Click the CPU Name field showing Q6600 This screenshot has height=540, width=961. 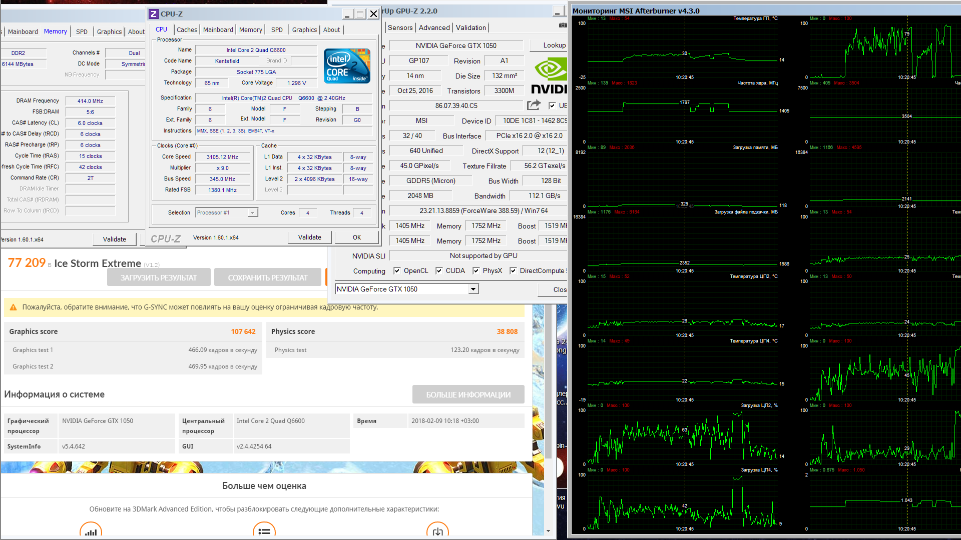[x=256, y=50]
